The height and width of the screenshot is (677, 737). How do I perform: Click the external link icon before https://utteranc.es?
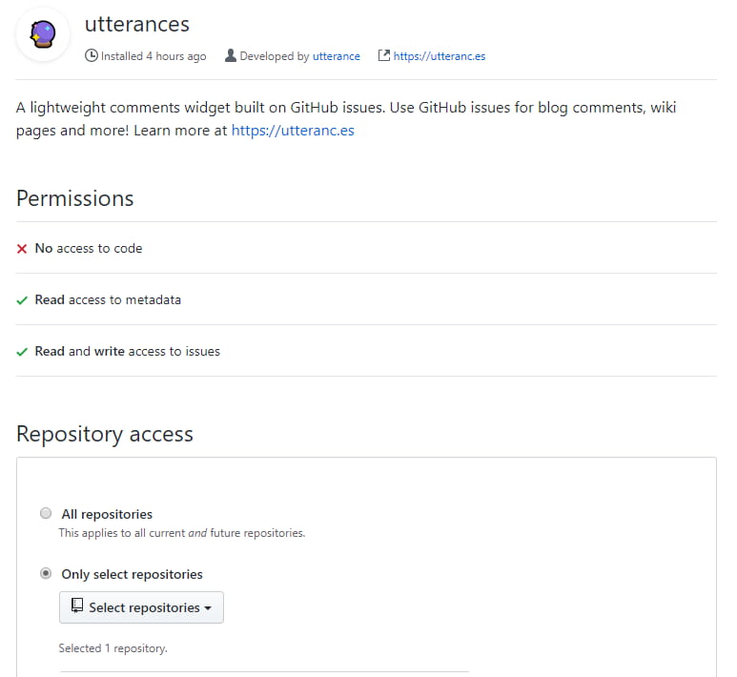point(384,55)
